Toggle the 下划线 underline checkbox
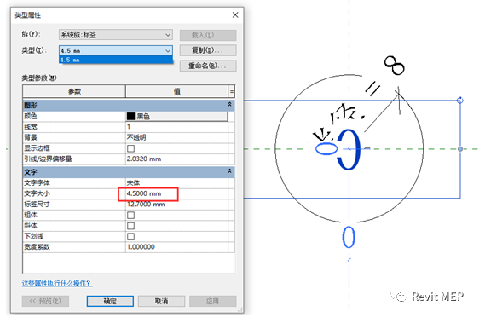The height and width of the screenshot is (323, 485). [130, 237]
